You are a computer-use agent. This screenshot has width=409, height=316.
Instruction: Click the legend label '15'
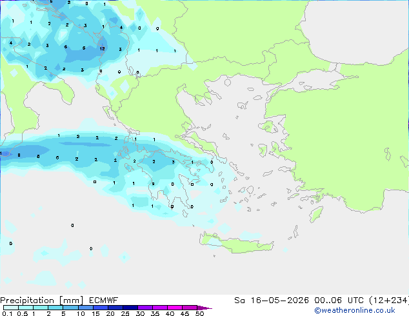pos(95,313)
